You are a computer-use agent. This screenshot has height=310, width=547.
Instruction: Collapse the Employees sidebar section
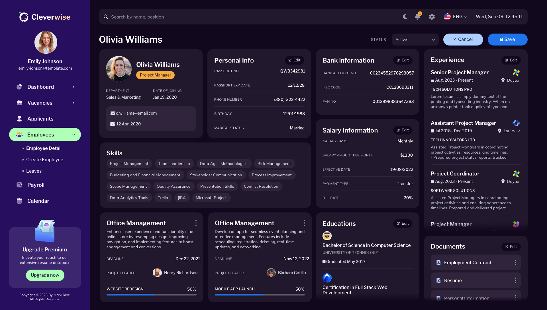click(74, 135)
